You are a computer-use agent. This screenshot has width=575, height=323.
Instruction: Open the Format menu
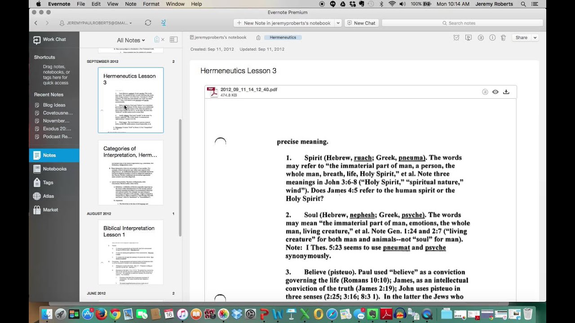tap(151, 4)
